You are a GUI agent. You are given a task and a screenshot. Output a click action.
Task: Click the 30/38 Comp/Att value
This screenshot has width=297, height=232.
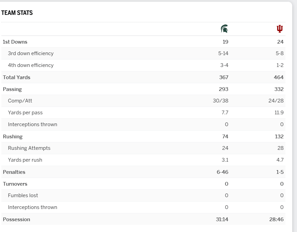click(x=221, y=101)
